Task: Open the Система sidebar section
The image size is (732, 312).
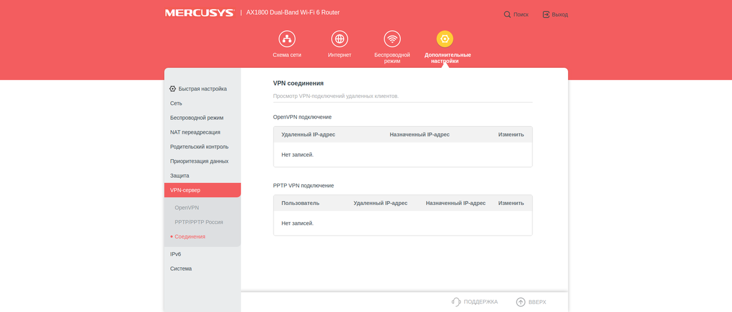Action: [x=181, y=269]
